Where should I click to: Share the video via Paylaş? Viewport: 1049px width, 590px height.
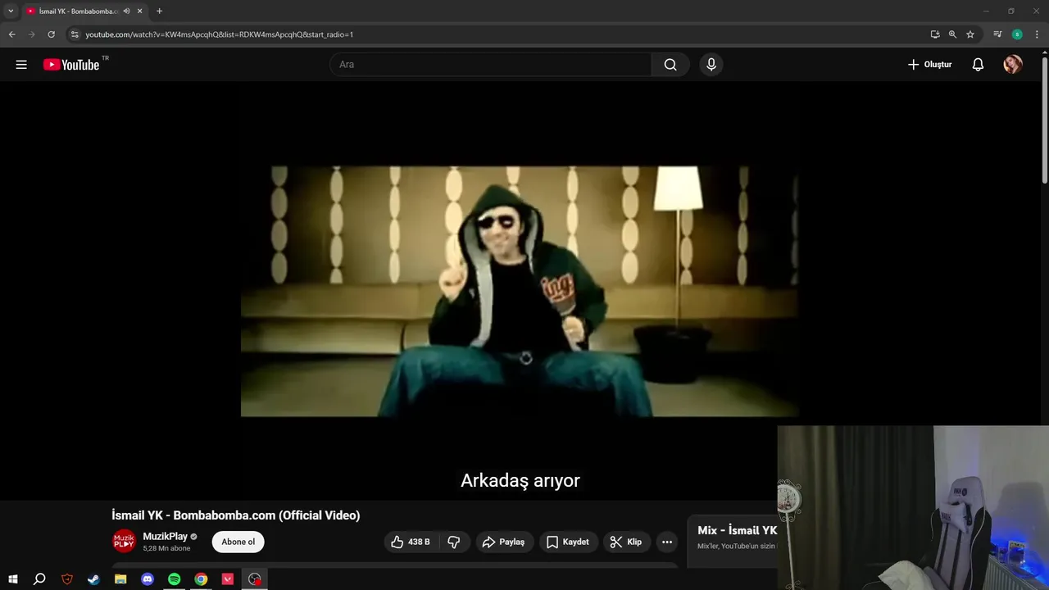pyautogui.click(x=504, y=542)
